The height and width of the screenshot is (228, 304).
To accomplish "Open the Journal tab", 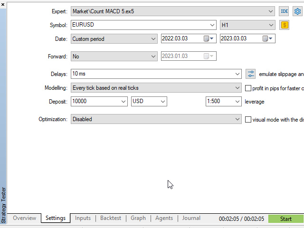I will click(191, 218).
